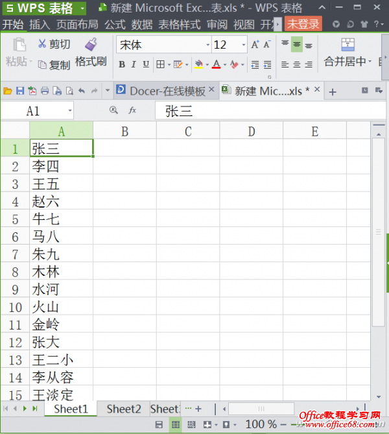The image size is (389, 434).
Task: Click the decrease indent icon
Action: click(255, 65)
